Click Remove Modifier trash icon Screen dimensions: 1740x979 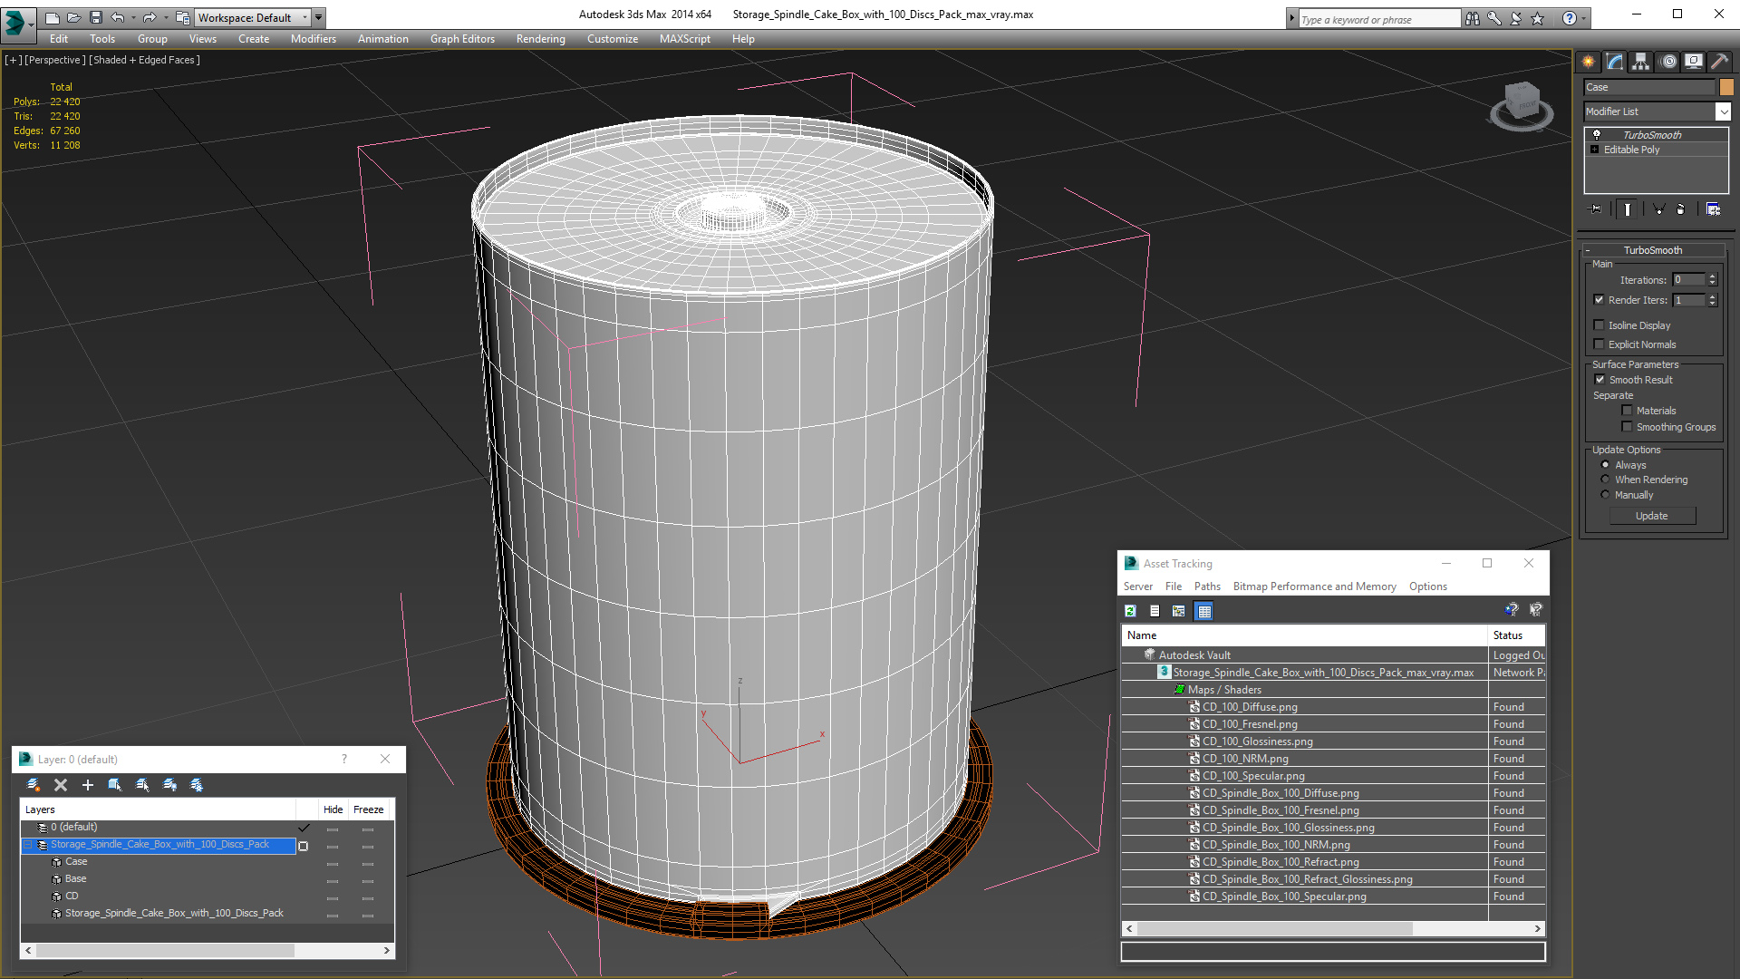1681,209
